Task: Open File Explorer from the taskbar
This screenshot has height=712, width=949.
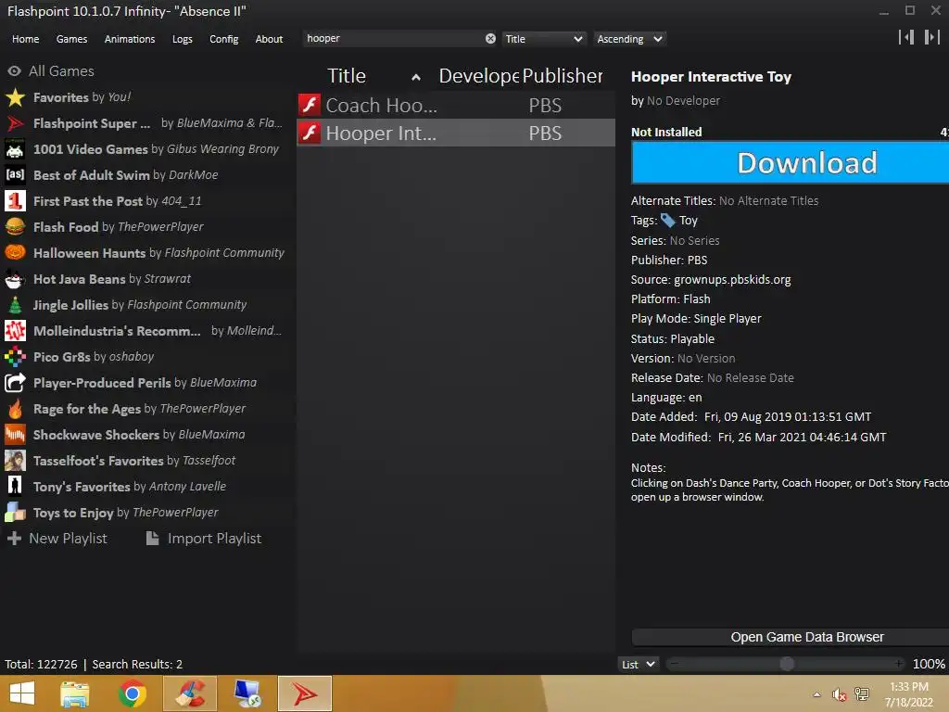Action: 75,693
